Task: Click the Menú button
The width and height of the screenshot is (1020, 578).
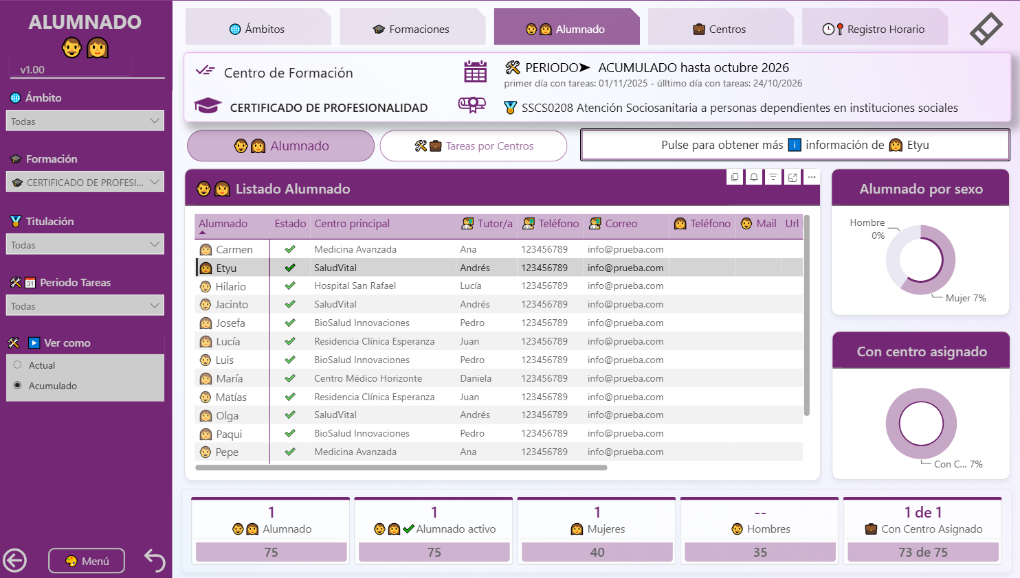Action: point(87,561)
